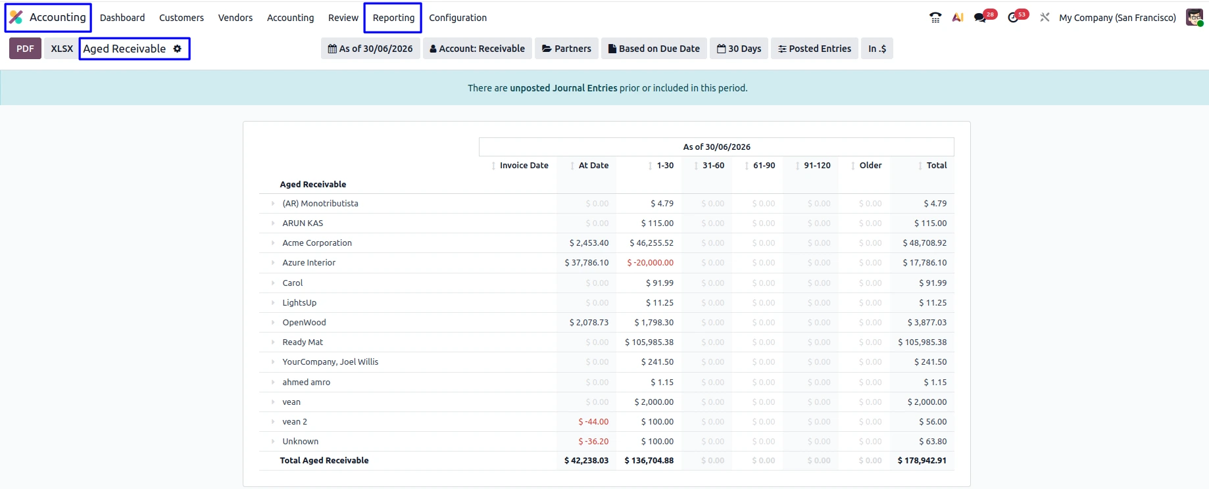Open the VoIP phone icon
1209x489 pixels.
(935, 18)
